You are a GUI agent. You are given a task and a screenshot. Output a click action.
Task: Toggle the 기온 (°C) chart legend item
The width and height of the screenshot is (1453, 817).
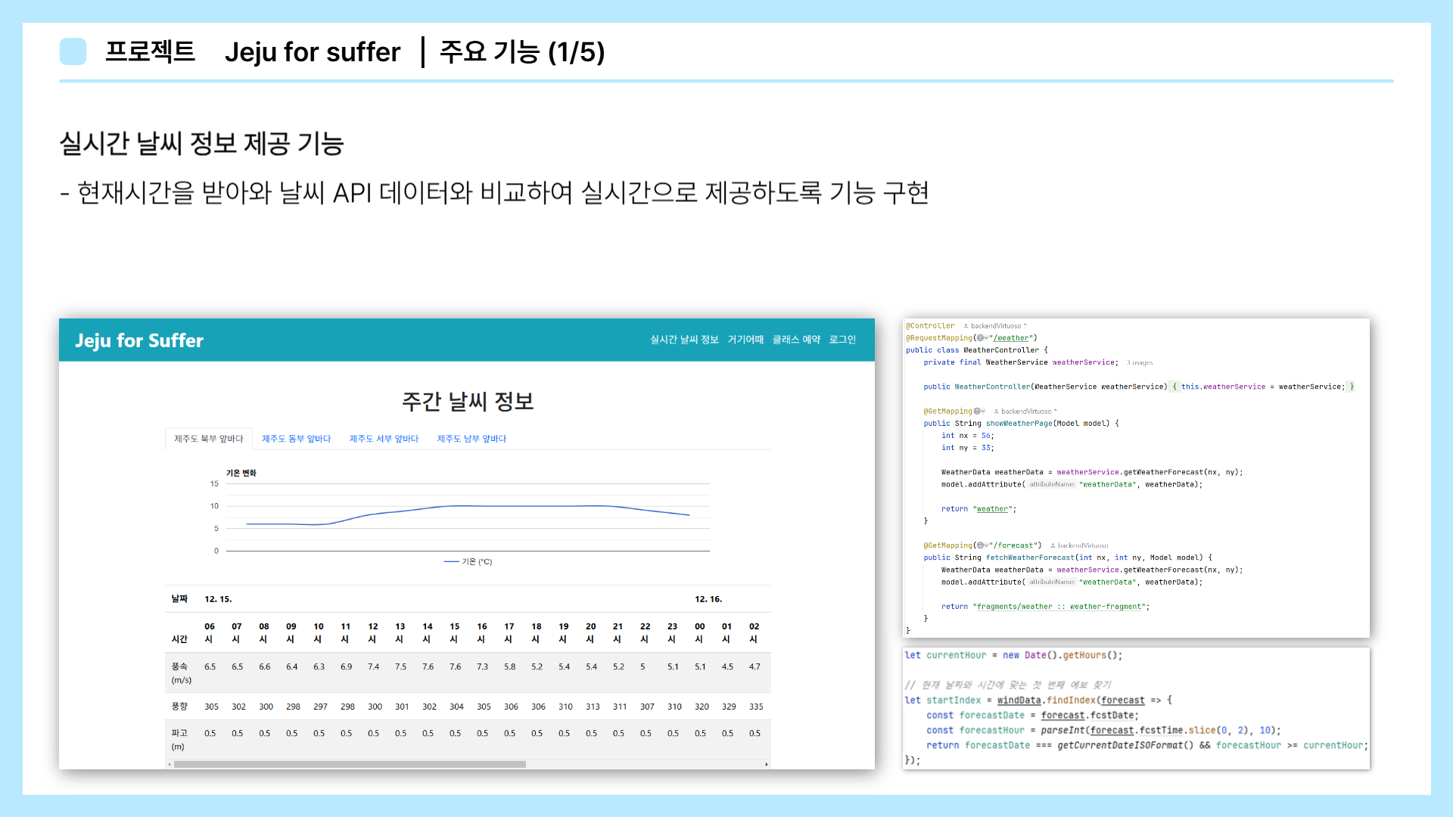click(468, 561)
